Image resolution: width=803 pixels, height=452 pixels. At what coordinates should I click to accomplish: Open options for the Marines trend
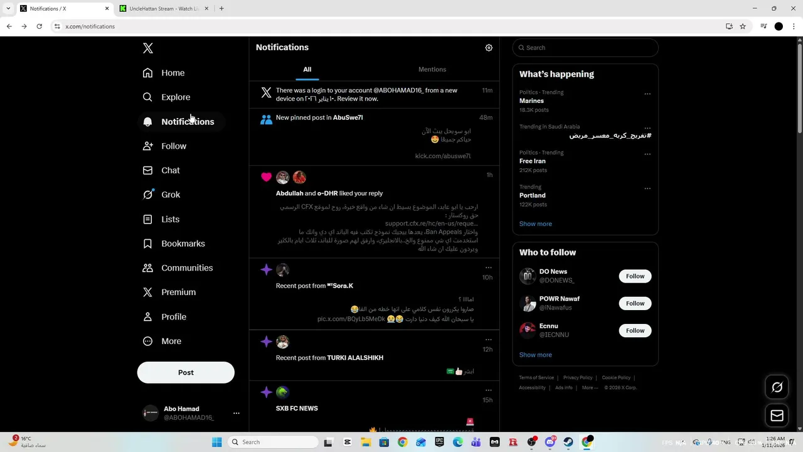pyautogui.click(x=647, y=94)
